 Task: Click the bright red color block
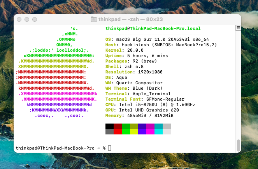(118, 132)
